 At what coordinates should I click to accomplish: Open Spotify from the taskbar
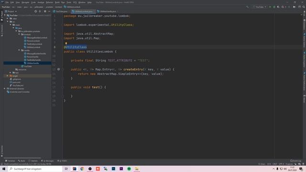coord(129,169)
